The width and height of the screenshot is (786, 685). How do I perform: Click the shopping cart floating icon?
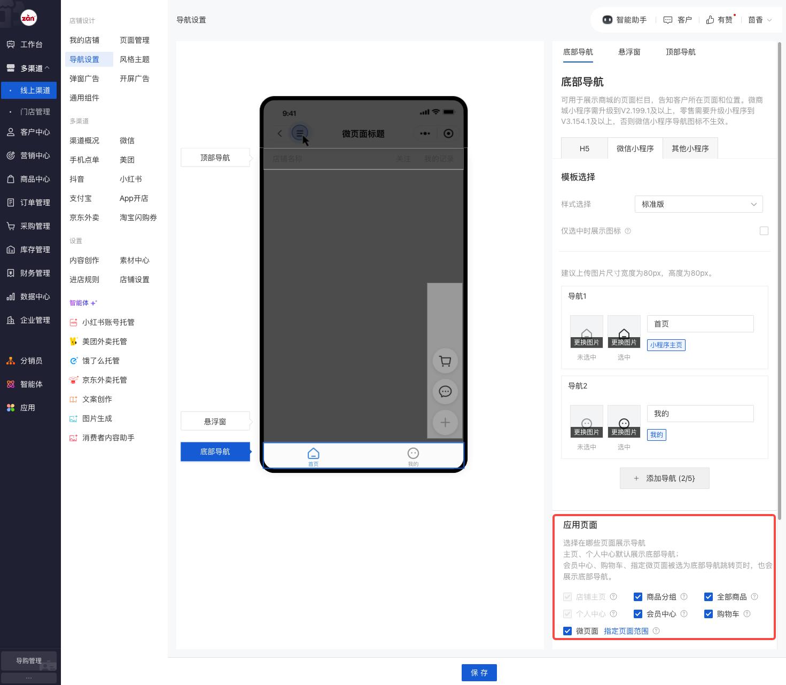[x=445, y=361]
